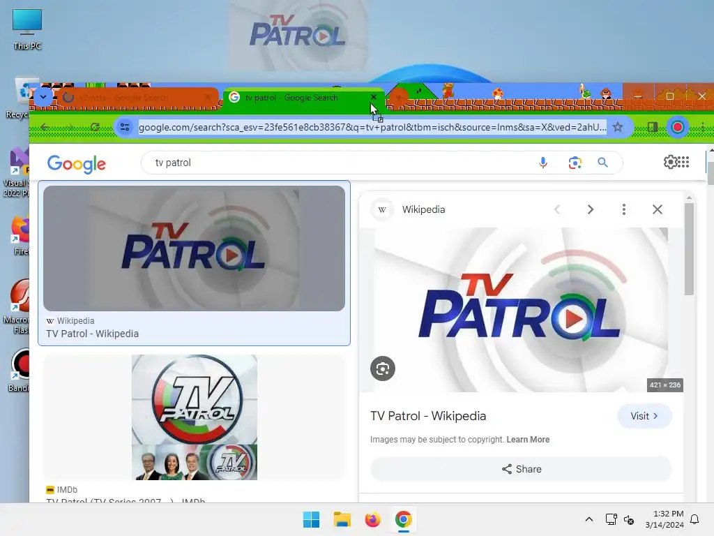714x536 pixels.
Task: Open the 'Learn More' copyright link
Action: coord(528,440)
